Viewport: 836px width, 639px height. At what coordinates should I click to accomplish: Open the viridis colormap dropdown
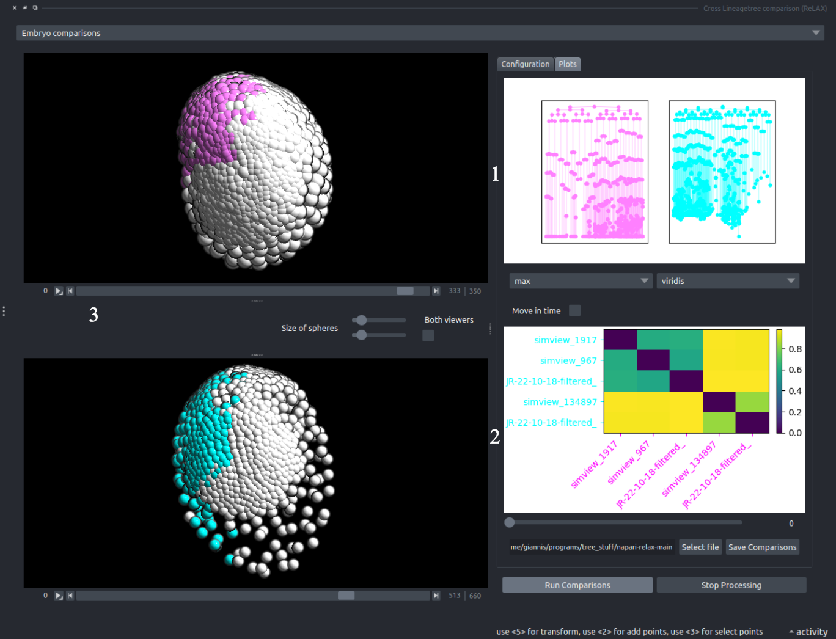coord(727,281)
